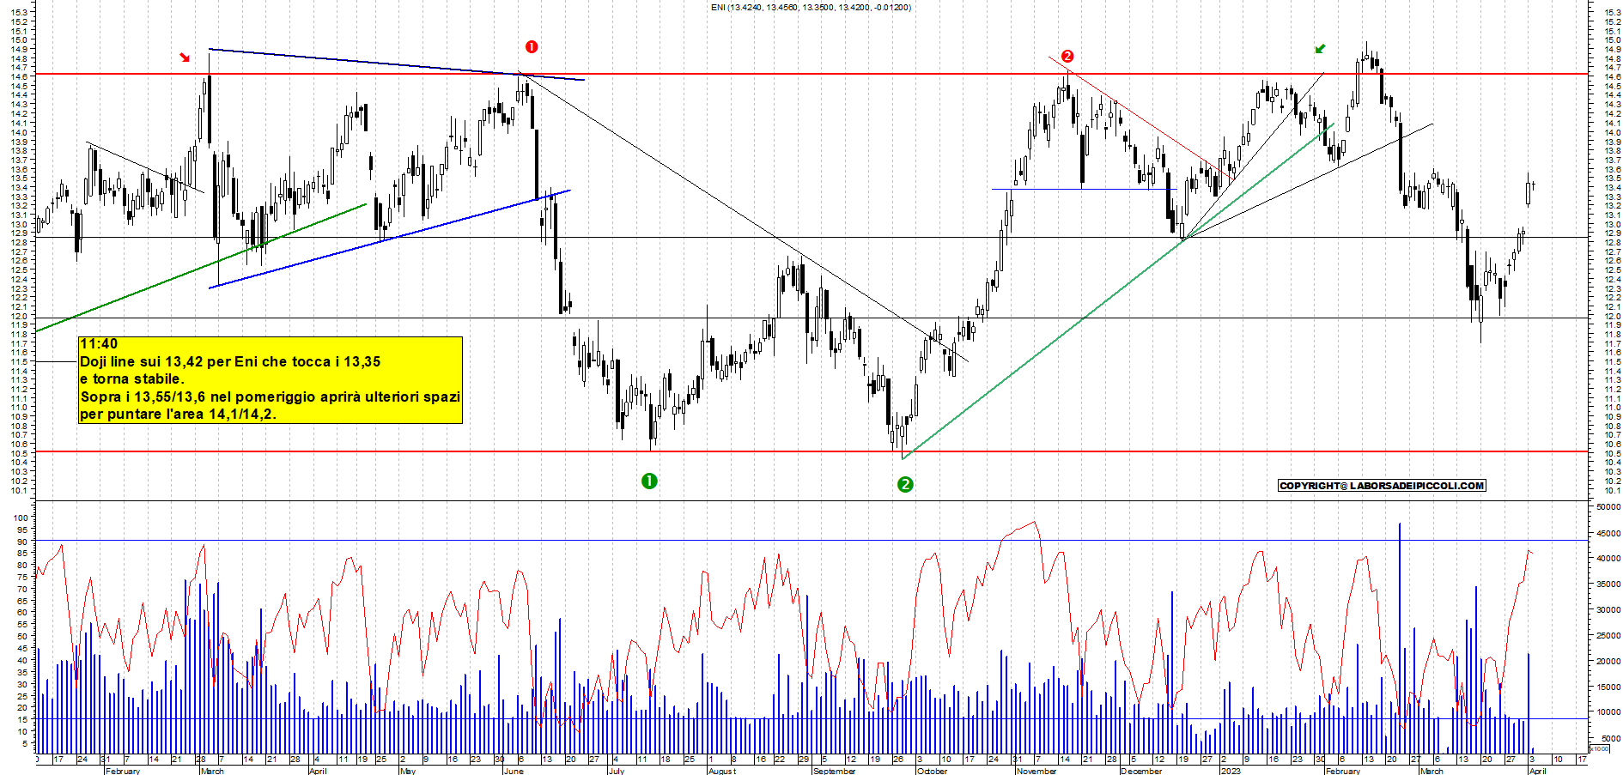Click the 'October' month label
Image resolution: width=1623 pixels, height=775 pixels.
click(932, 771)
